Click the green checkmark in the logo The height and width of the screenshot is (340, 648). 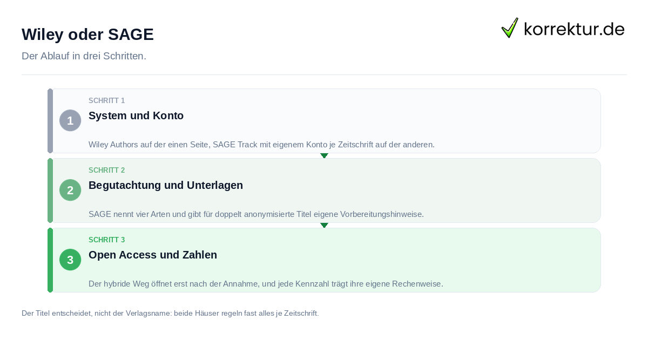pyautogui.click(x=510, y=28)
